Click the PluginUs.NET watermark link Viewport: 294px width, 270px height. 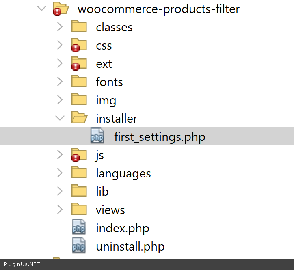point(23,264)
